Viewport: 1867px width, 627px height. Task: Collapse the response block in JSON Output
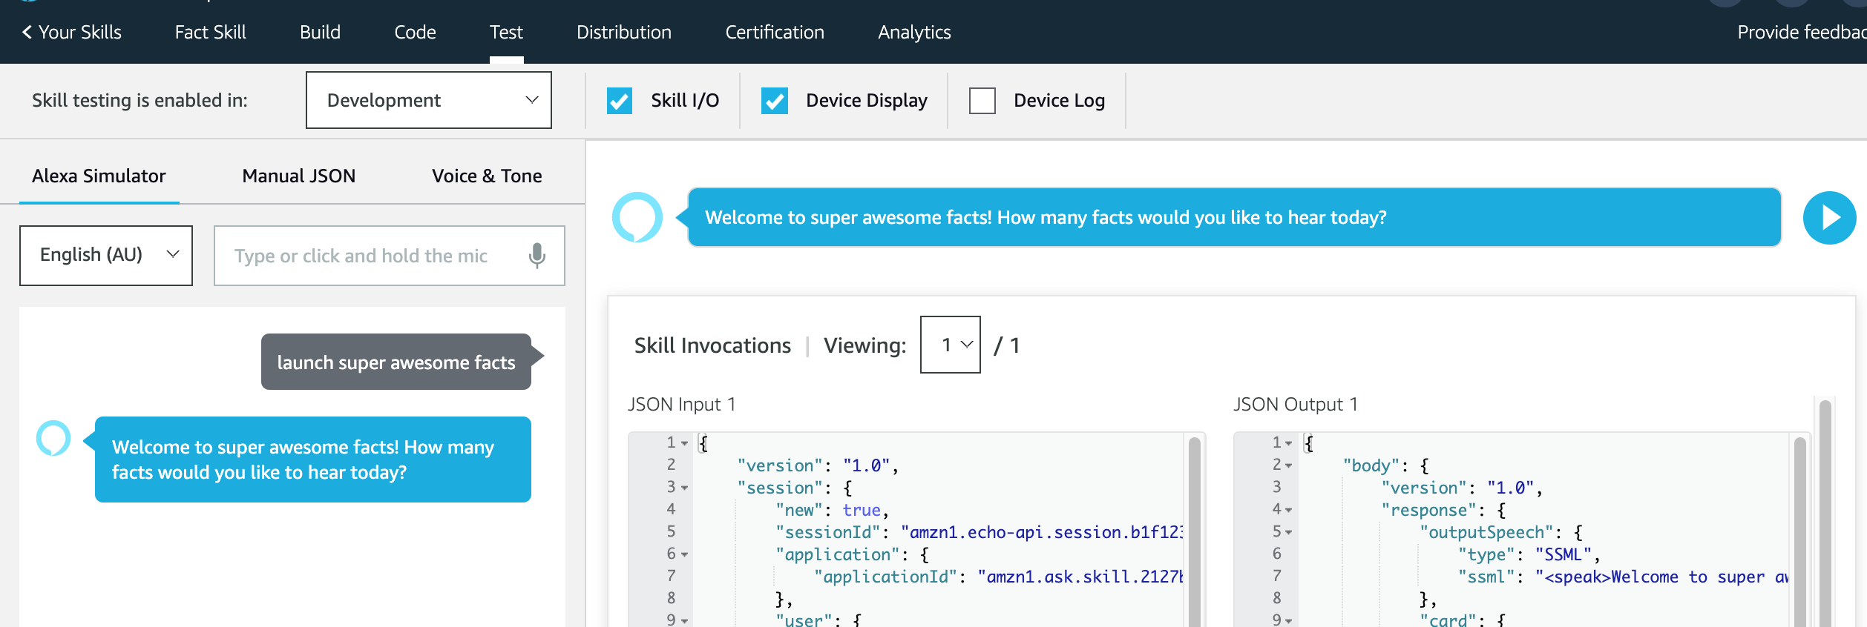pyautogui.click(x=1289, y=510)
